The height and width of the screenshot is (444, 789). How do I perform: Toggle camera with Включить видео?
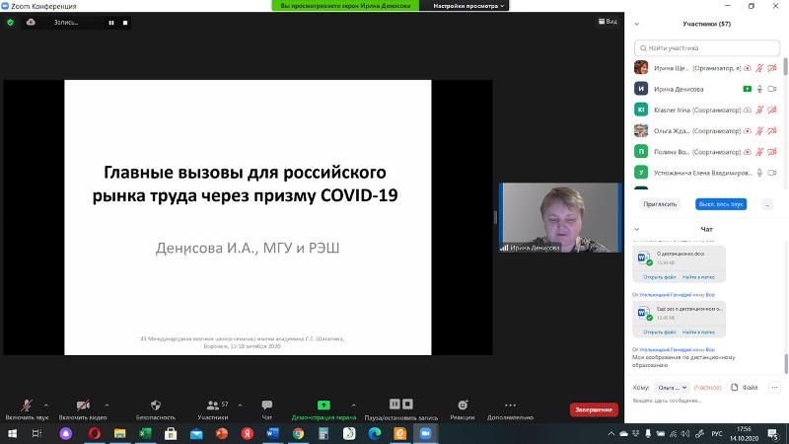click(82, 405)
